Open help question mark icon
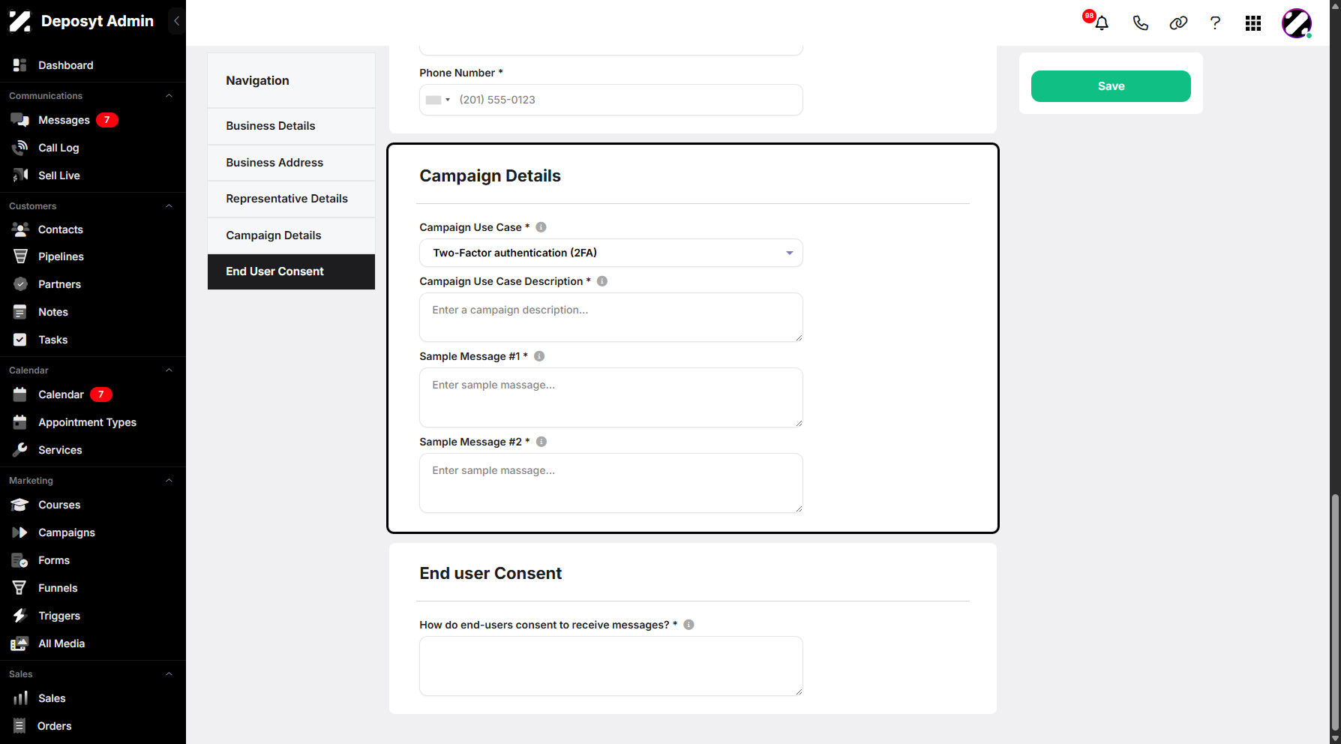Image resolution: width=1341 pixels, height=744 pixels. 1215,23
